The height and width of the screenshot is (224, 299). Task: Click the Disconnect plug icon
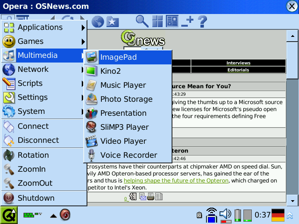click(x=9, y=140)
